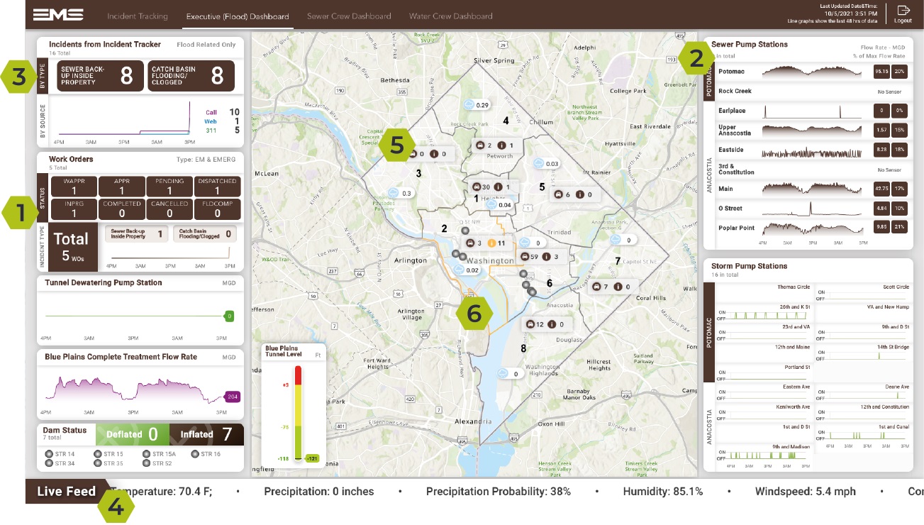Click the green 0 marker on Tunnel Dewatering chart
This screenshot has height=525, width=924.
[x=230, y=316]
